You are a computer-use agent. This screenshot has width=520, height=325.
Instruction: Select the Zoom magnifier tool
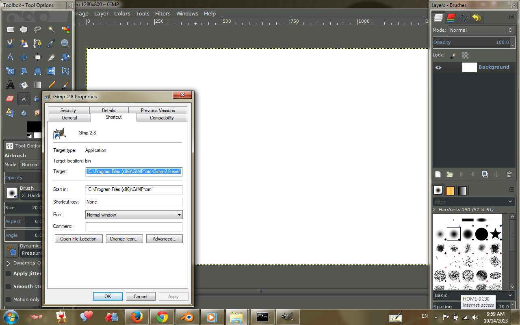pos(65,43)
